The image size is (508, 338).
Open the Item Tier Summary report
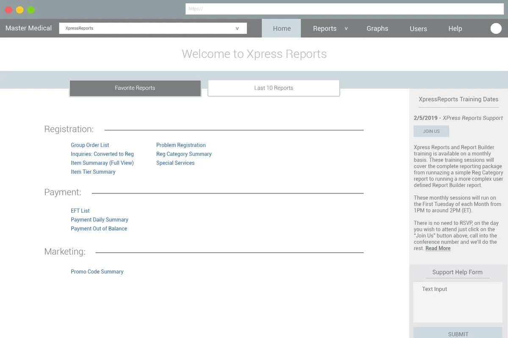coord(93,172)
